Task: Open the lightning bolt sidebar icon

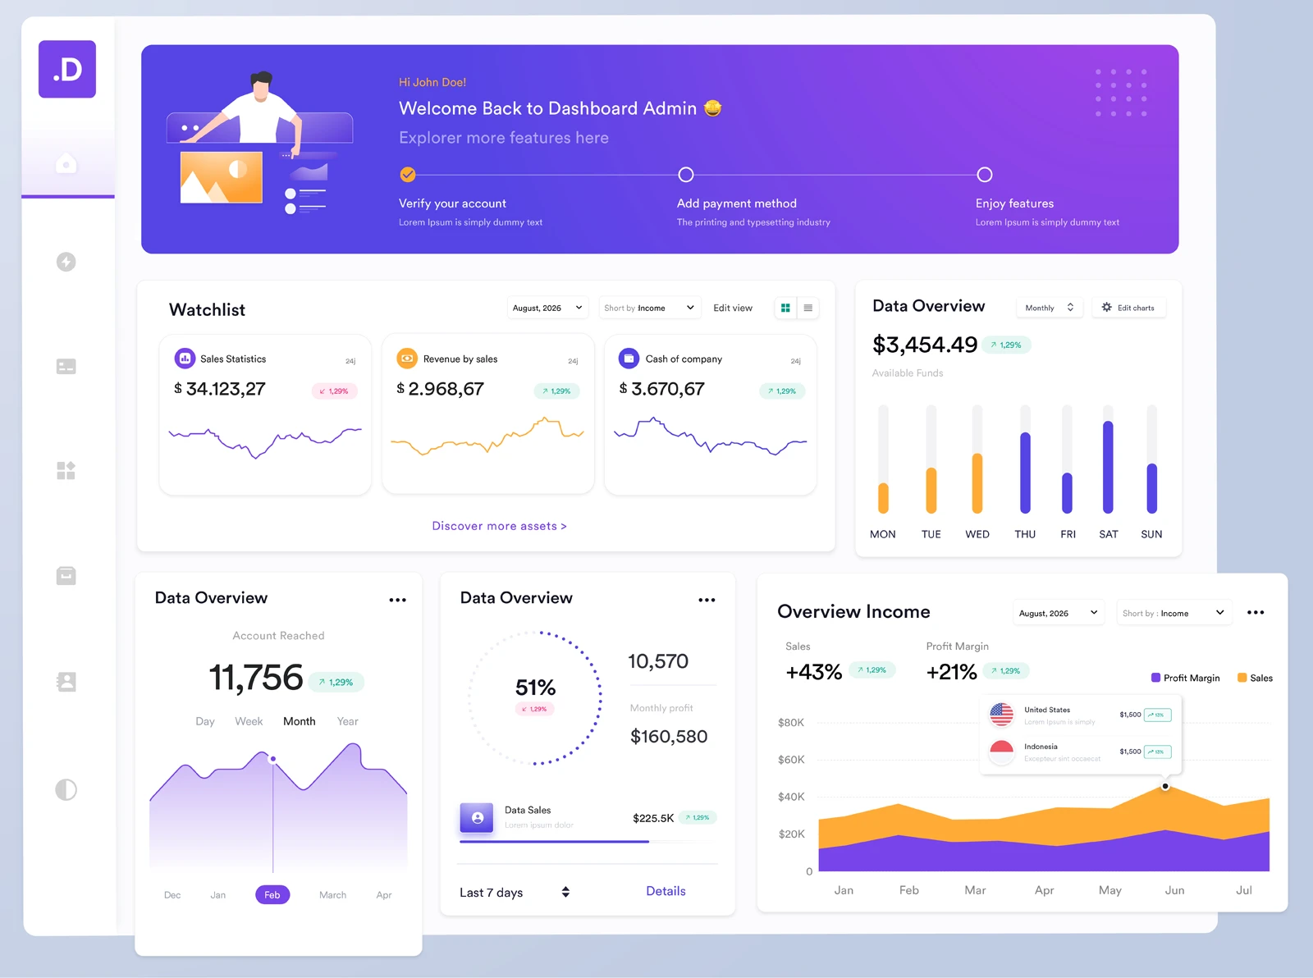Action: (66, 262)
